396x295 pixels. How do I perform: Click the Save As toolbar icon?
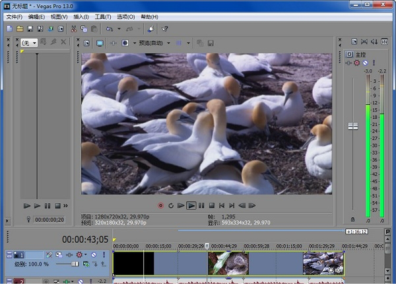[x=40, y=29]
